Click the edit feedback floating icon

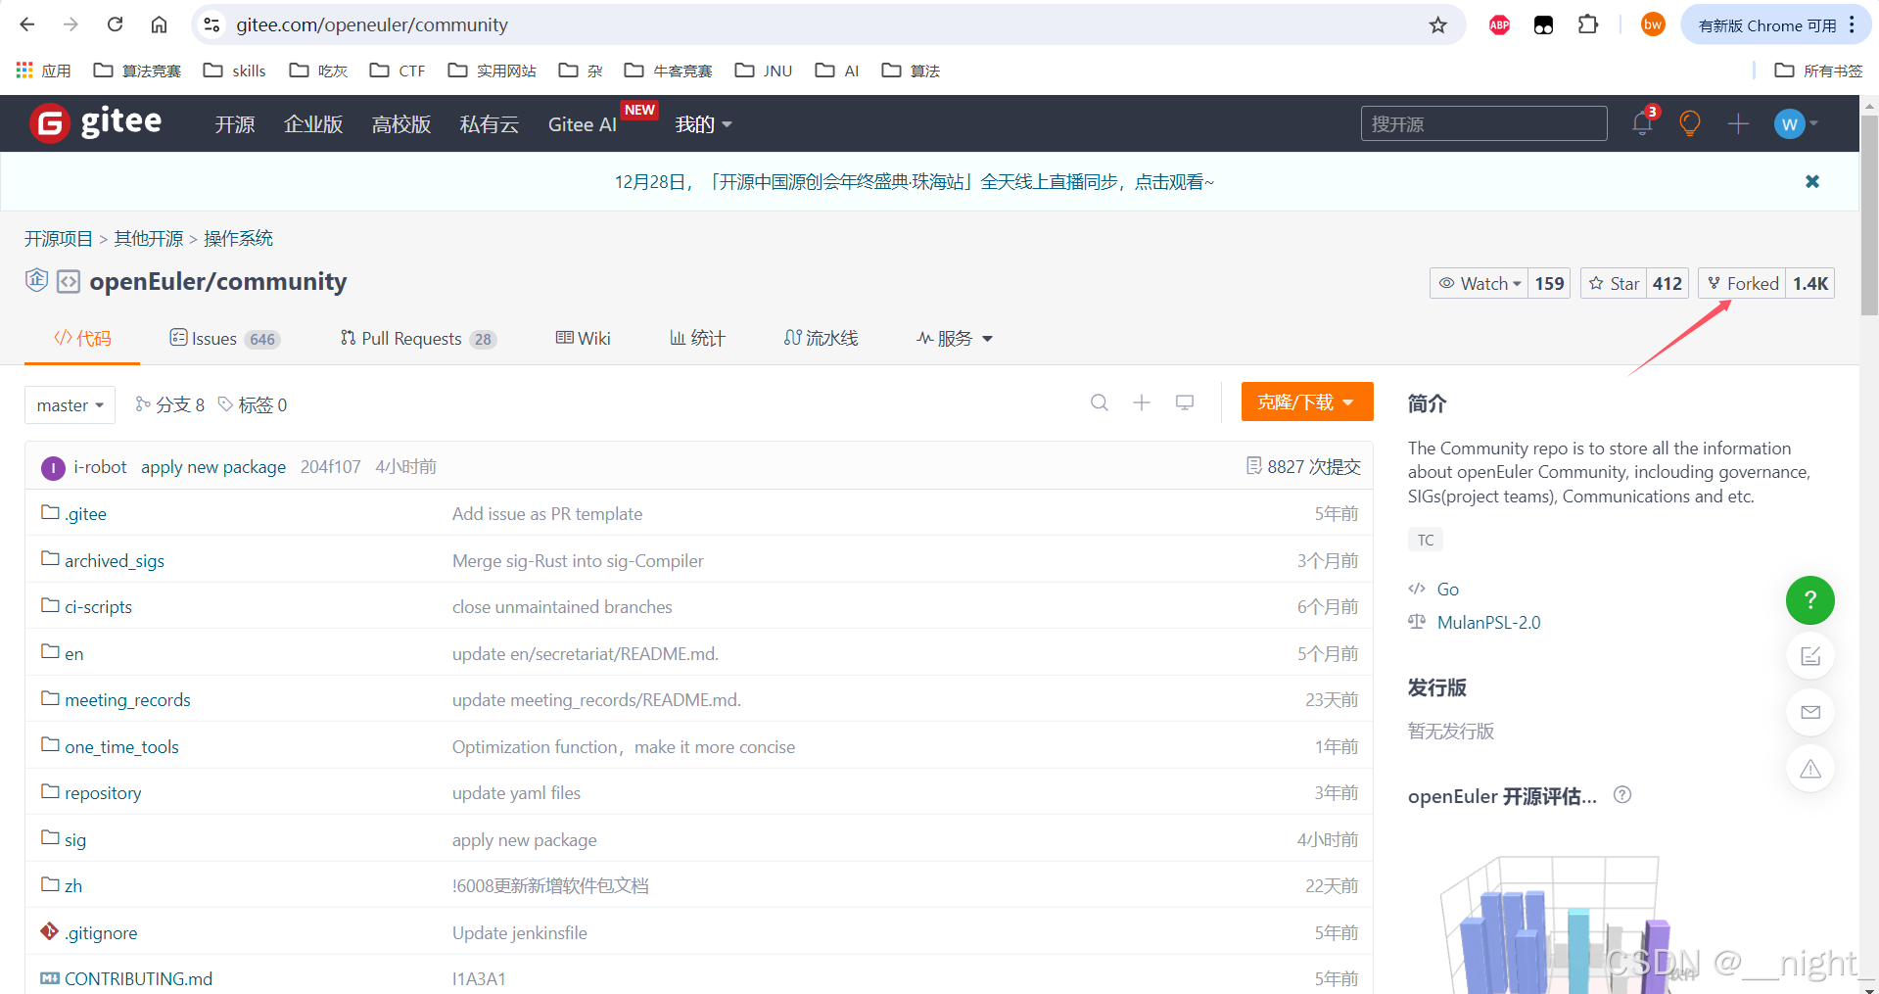click(x=1809, y=656)
